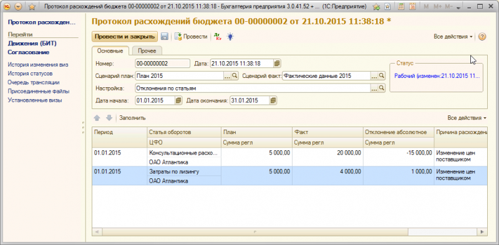Expand Все действия dropdown above the table
This screenshot has height=245, width=499.
467,118
